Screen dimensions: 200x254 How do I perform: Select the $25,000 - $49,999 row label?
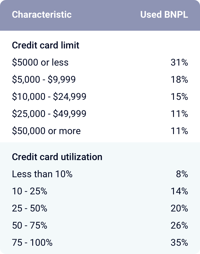(x=49, y=114)
